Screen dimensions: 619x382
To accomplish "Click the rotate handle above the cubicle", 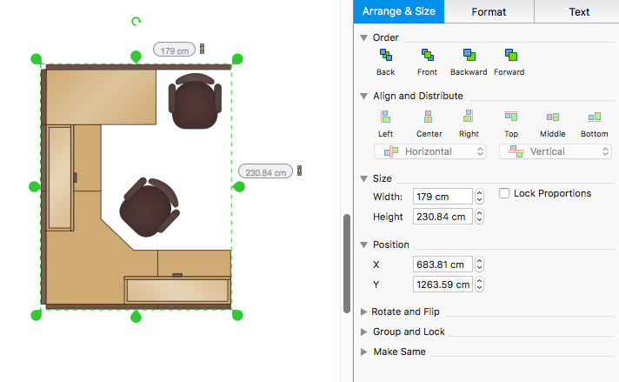I will tap(136, 22).
